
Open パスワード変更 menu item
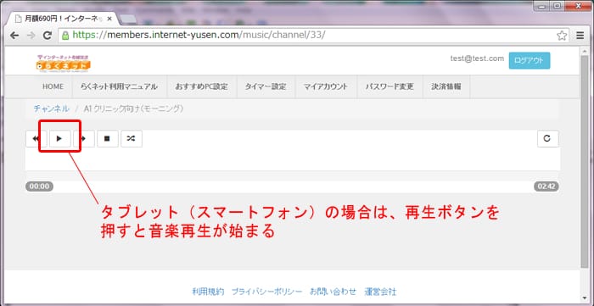pos(389,86)
